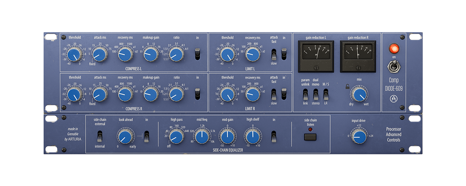The width and height of the screenshot is (466, 186).
Task: Enable the side-chain equalizer in switch
Action: (x=274, y=136)
